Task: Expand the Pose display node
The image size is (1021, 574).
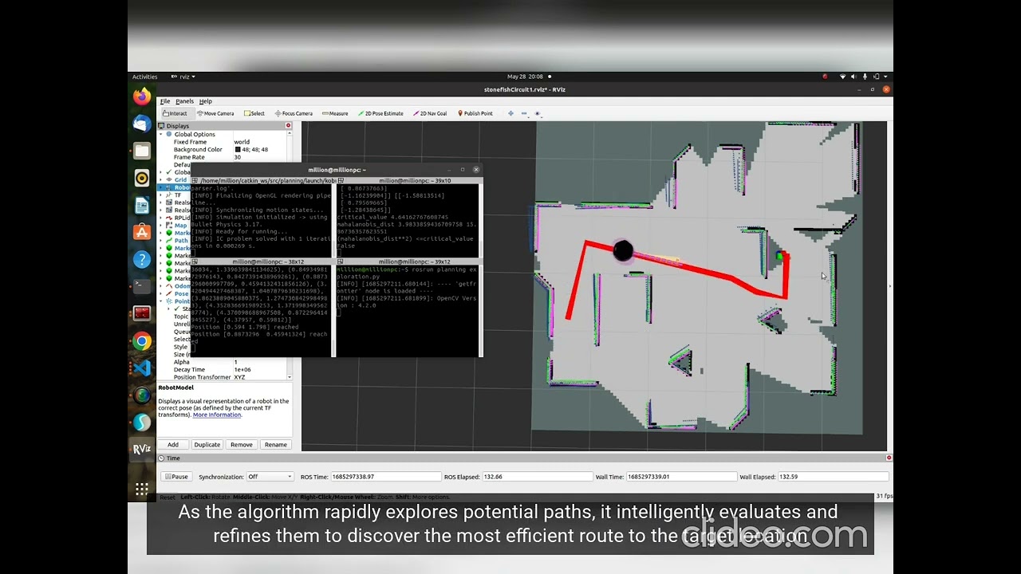Action: tap(160, 293)
